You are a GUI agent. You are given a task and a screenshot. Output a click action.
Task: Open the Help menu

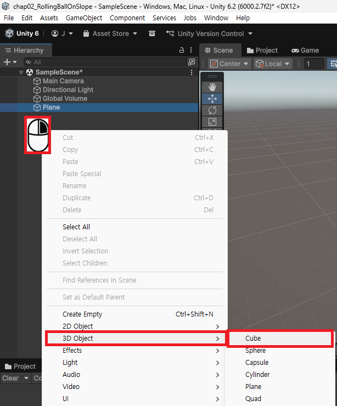click(243, 18)
